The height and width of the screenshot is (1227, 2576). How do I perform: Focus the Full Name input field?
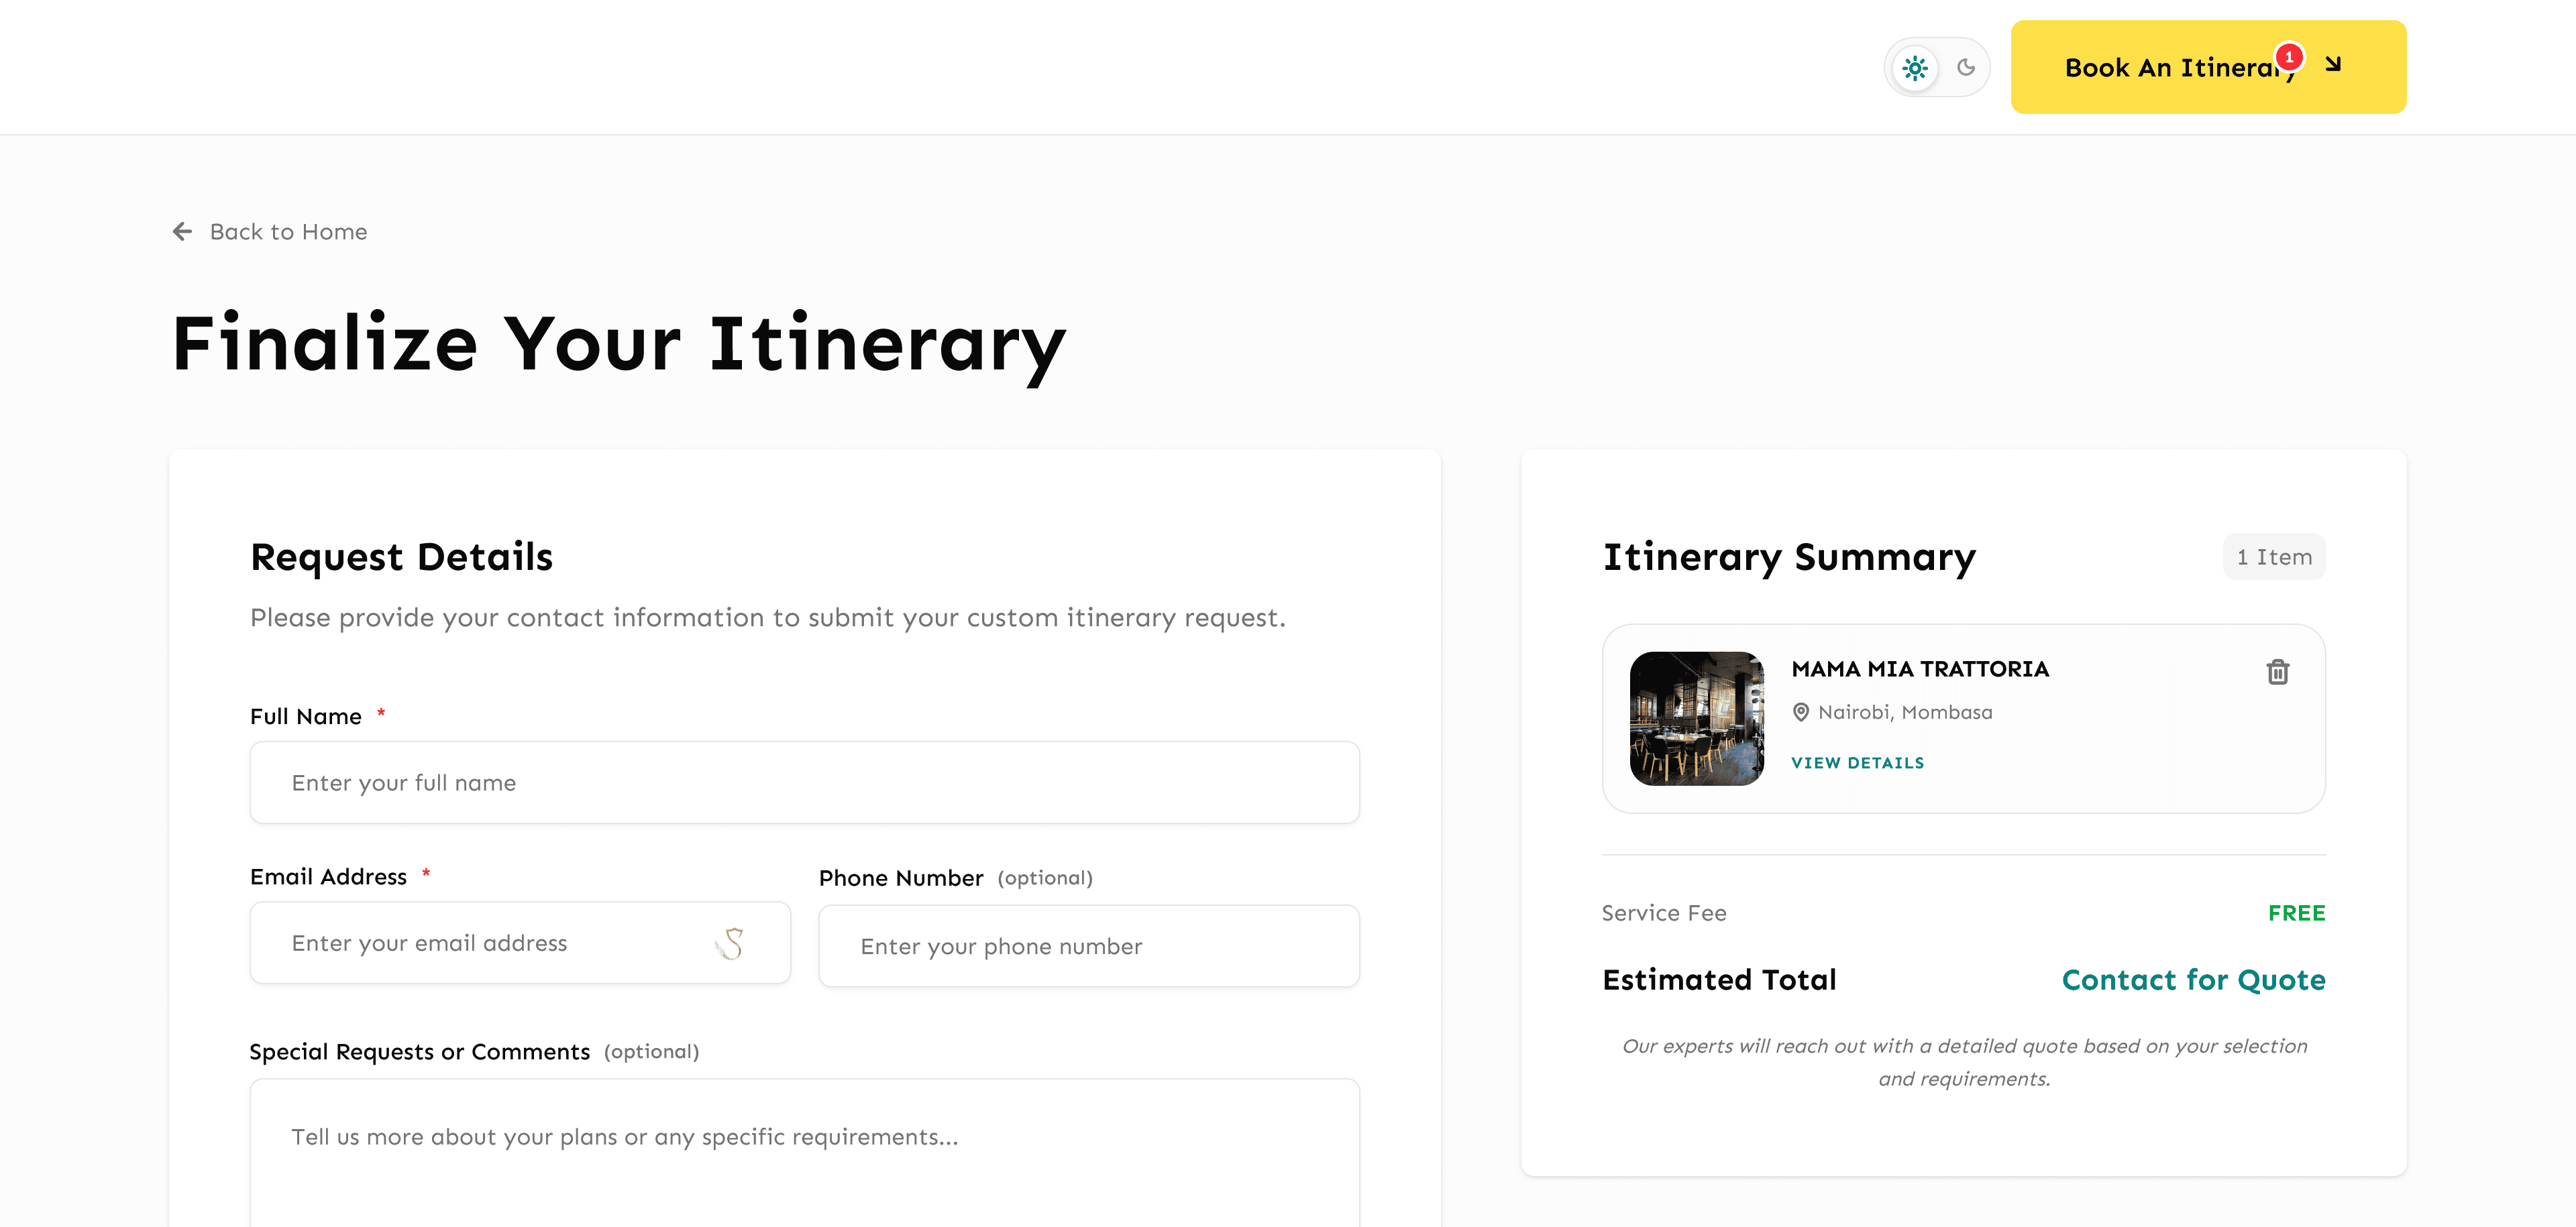(x=804, y=782)
